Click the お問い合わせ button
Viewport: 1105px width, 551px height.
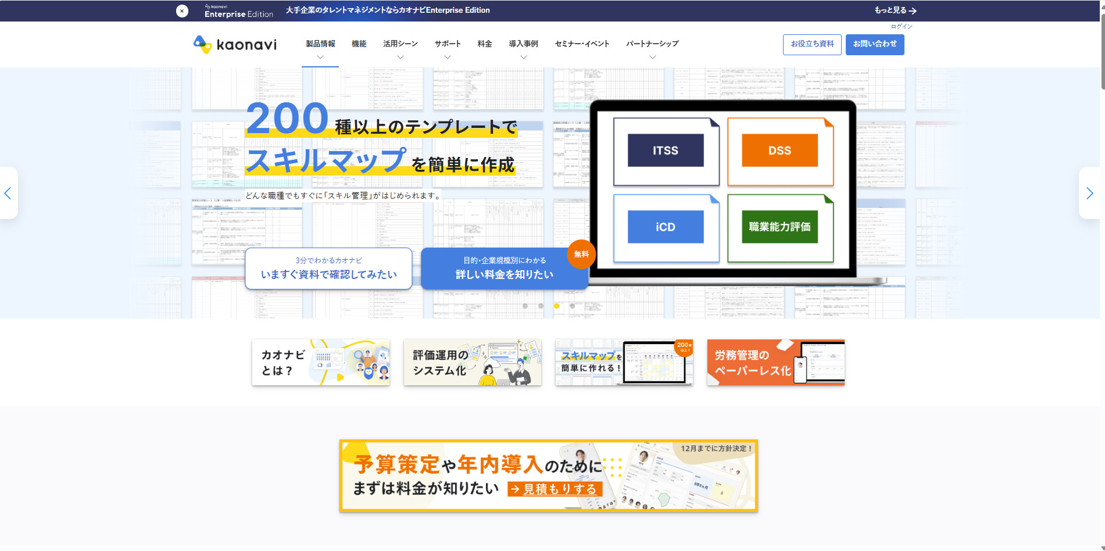click(875, 45)
